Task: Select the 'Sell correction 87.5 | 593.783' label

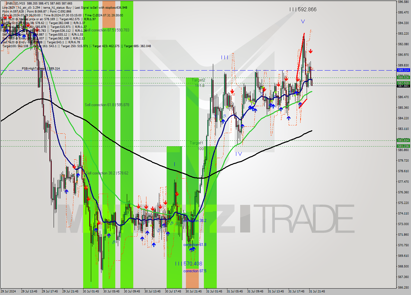Action: coord(107,30)
